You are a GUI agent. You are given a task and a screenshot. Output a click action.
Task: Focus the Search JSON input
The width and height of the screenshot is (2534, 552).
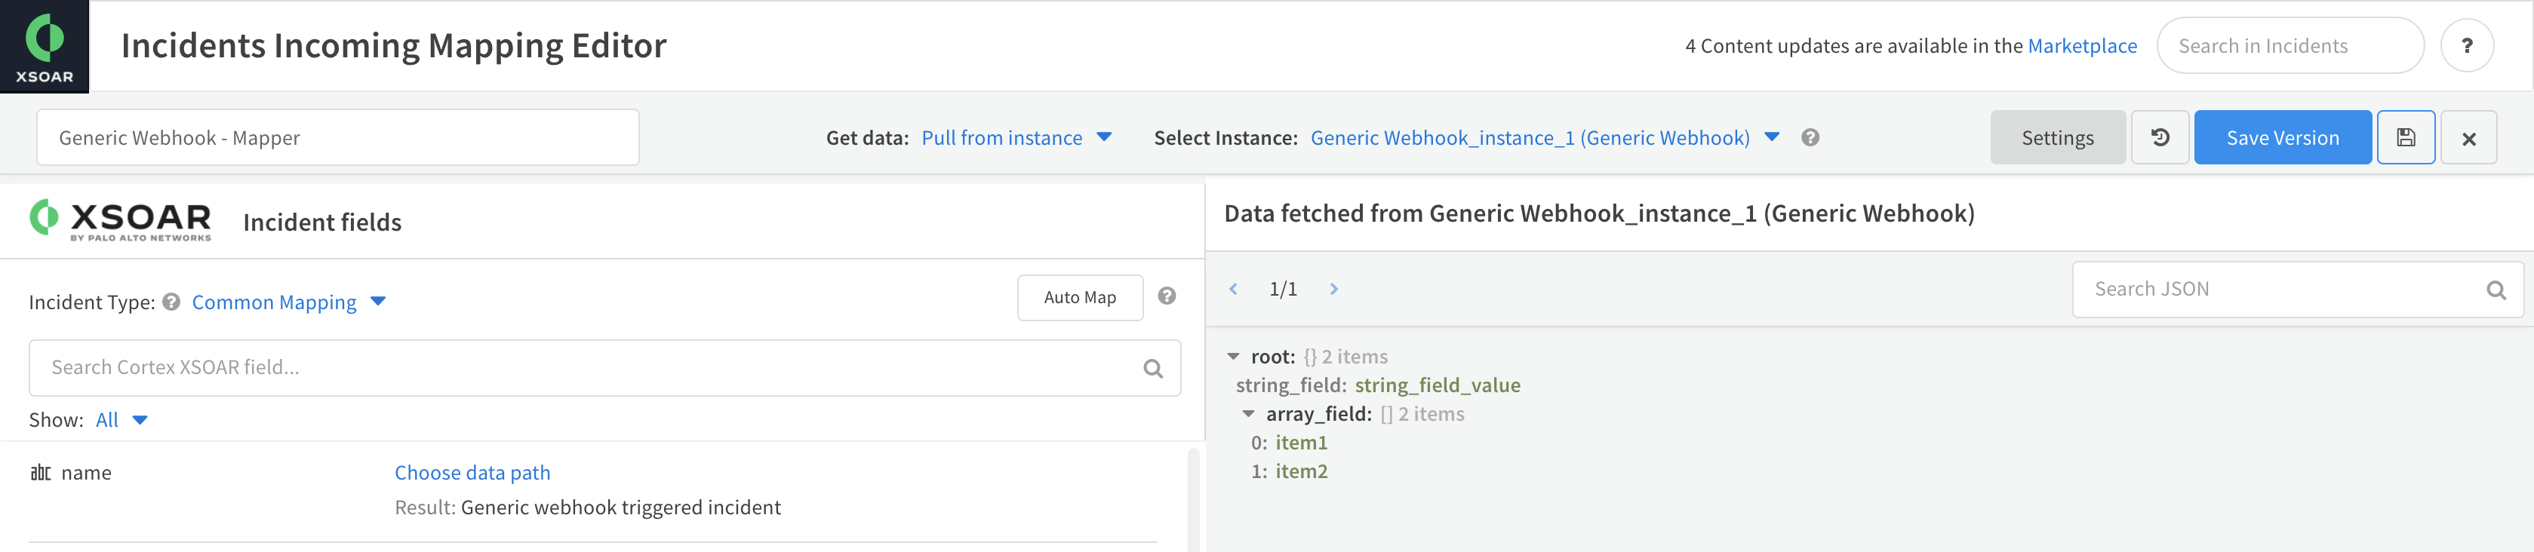2297,290
